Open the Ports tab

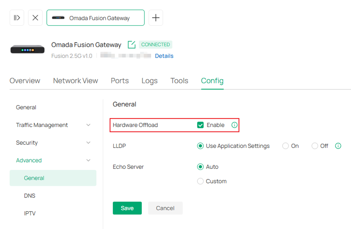[120, 81]
